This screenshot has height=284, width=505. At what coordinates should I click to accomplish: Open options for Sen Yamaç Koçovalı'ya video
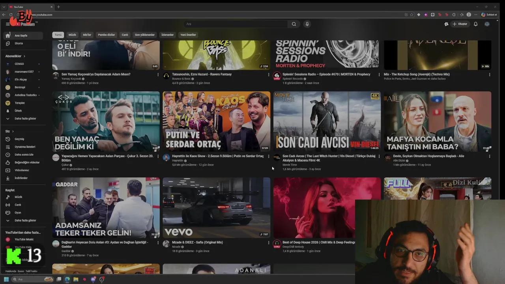(x=158, y=75)
